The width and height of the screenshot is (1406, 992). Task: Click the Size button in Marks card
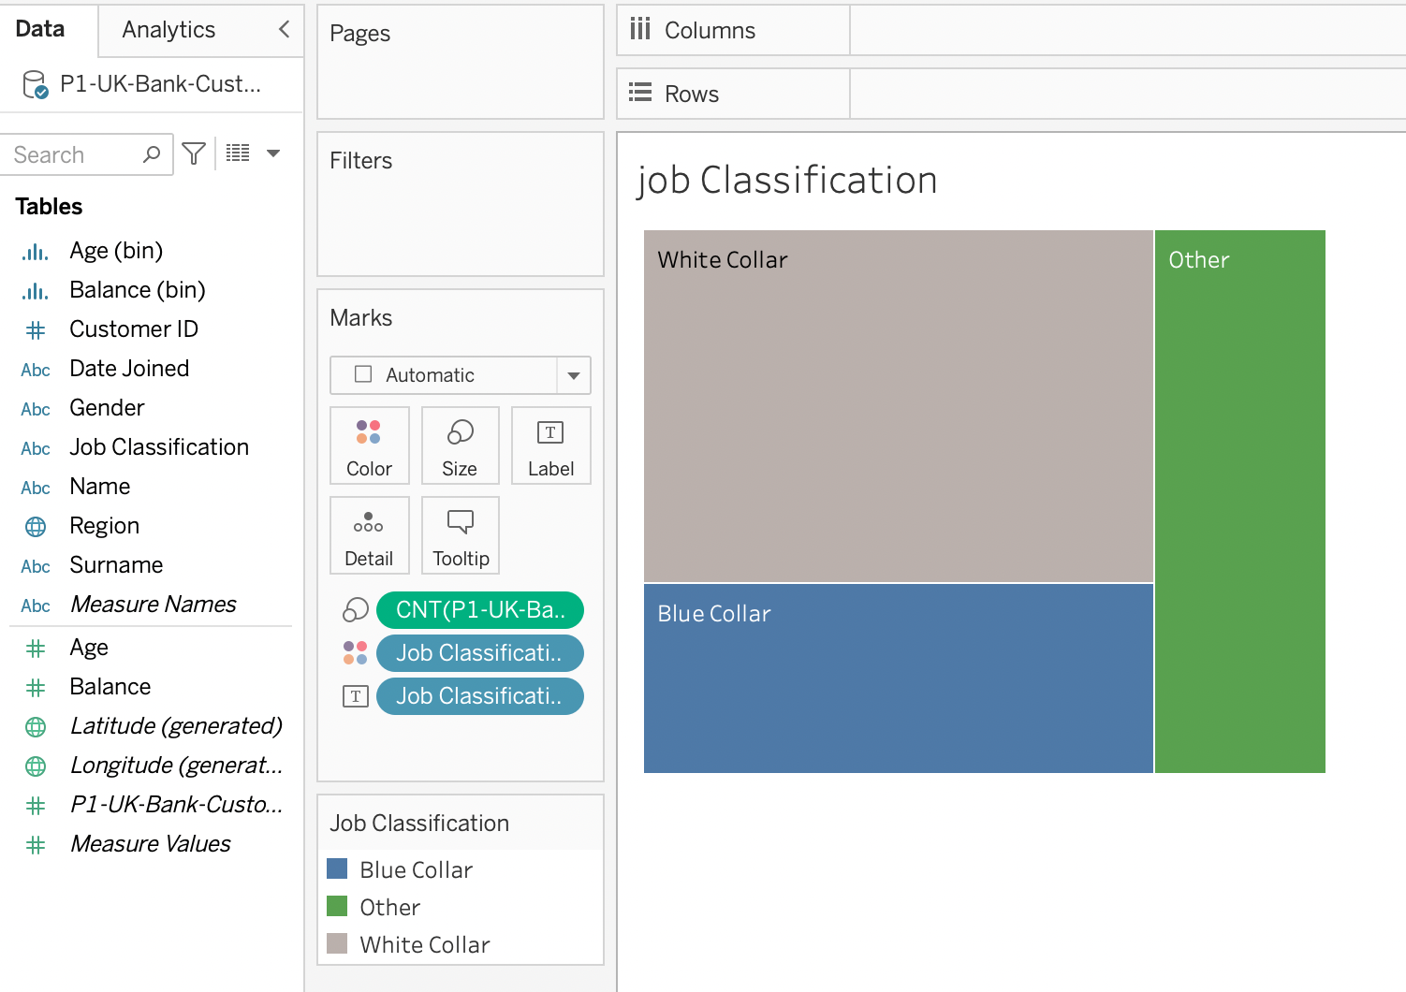pyautogui.click(x=460, y=446)
